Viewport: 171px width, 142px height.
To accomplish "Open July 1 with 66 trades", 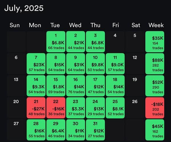I will pyautogui.click(x=55, y=42).
